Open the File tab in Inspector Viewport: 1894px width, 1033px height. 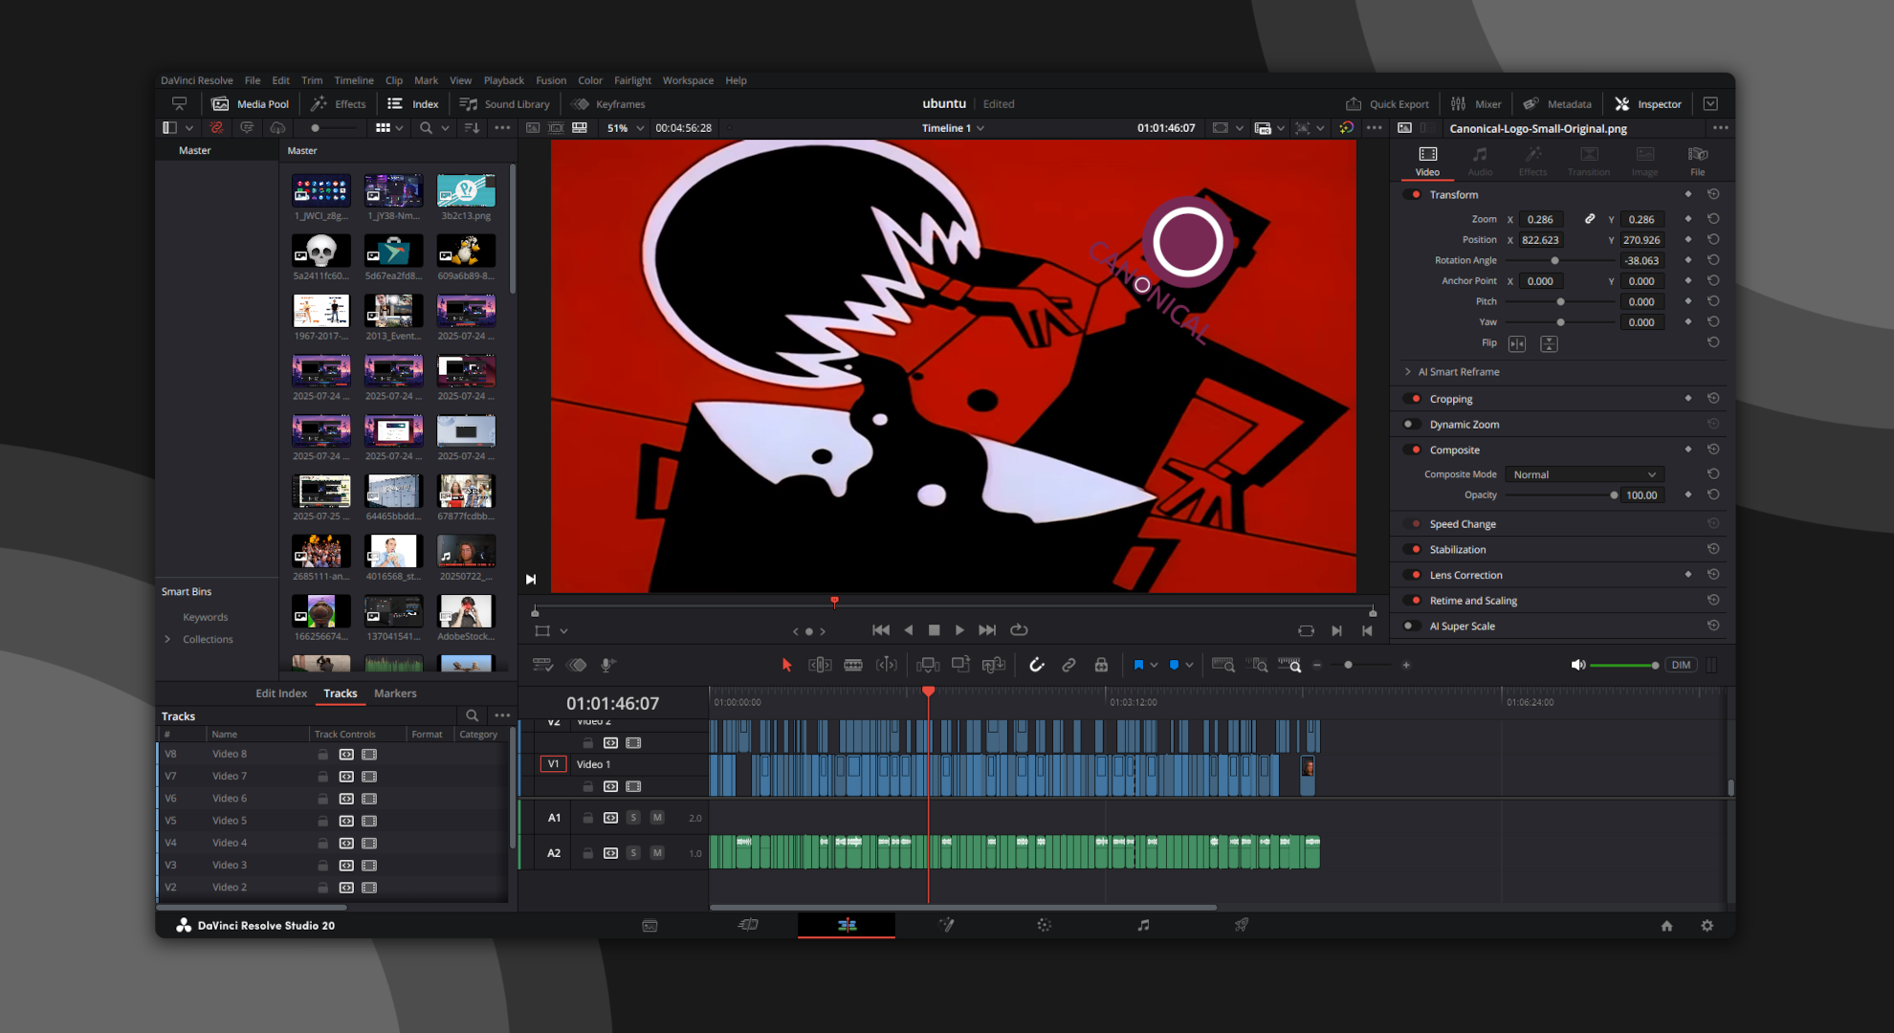1697,161
